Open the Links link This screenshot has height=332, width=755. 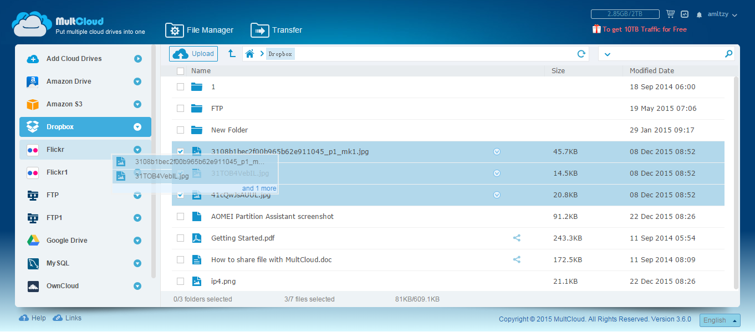(73, 318)
